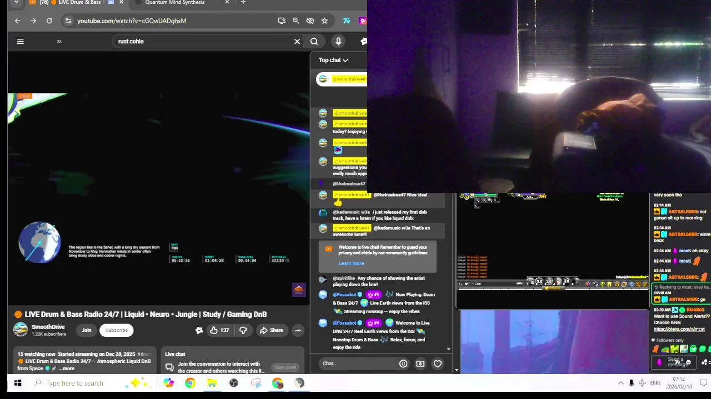Start voice search with microphone
Image resolution: width=711 pixels, height=399 pixels.
(x=338, y=41)
